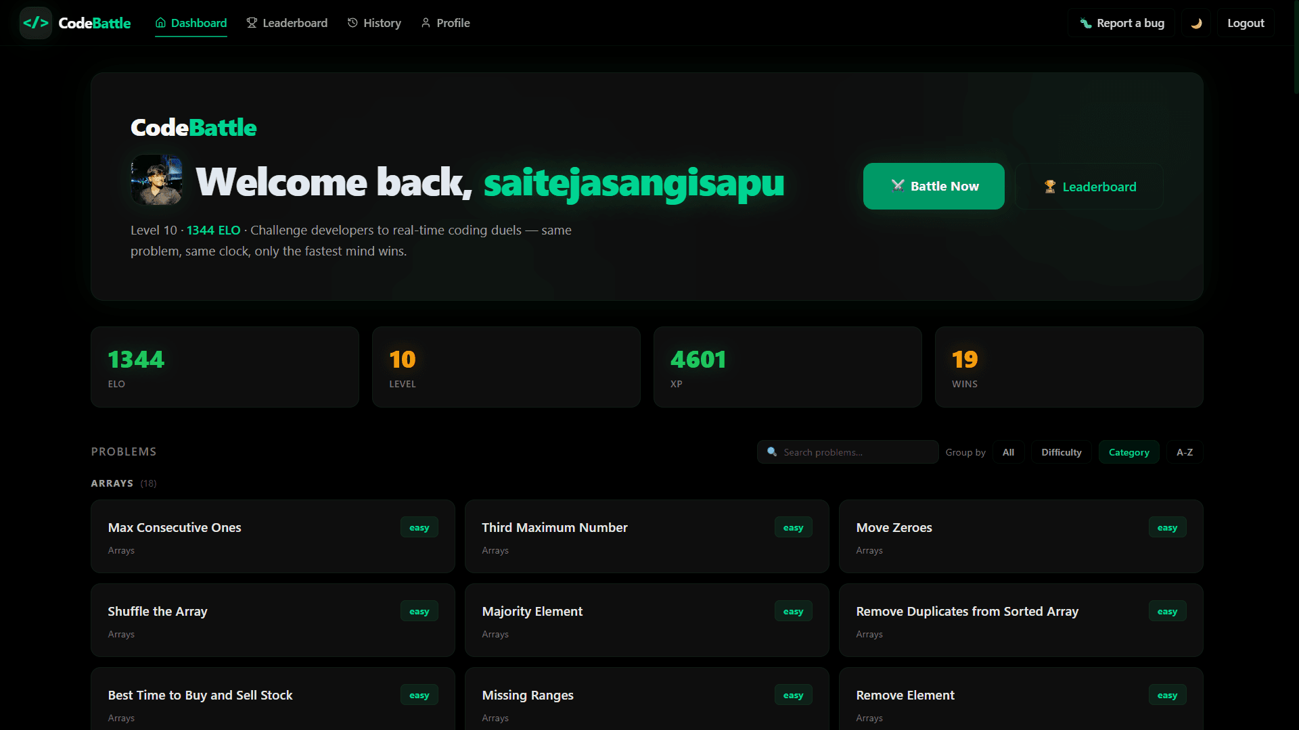
Task: Open Best Time to Buy and Sell Stock
Action: click(273, 699)
